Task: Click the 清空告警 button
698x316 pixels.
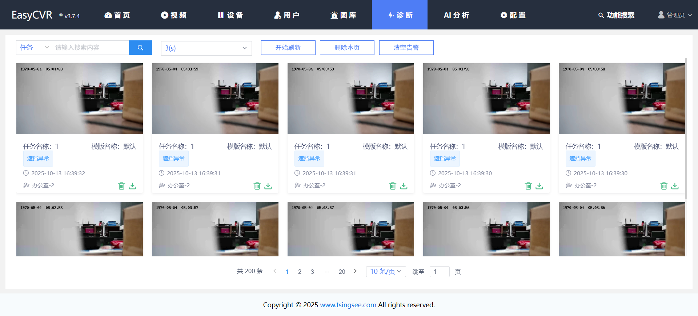Action: [406, 48]
